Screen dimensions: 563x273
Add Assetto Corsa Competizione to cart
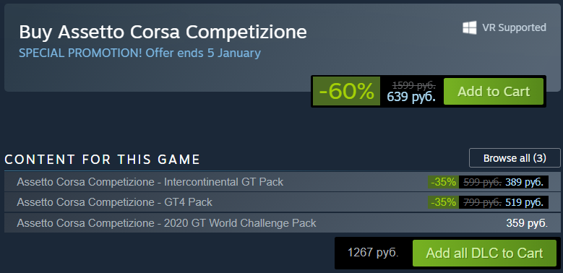pyautogui.click(x=494, y=92)
